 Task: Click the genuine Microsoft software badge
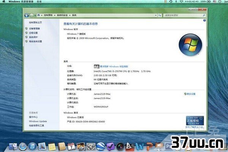tap(195, 120)
